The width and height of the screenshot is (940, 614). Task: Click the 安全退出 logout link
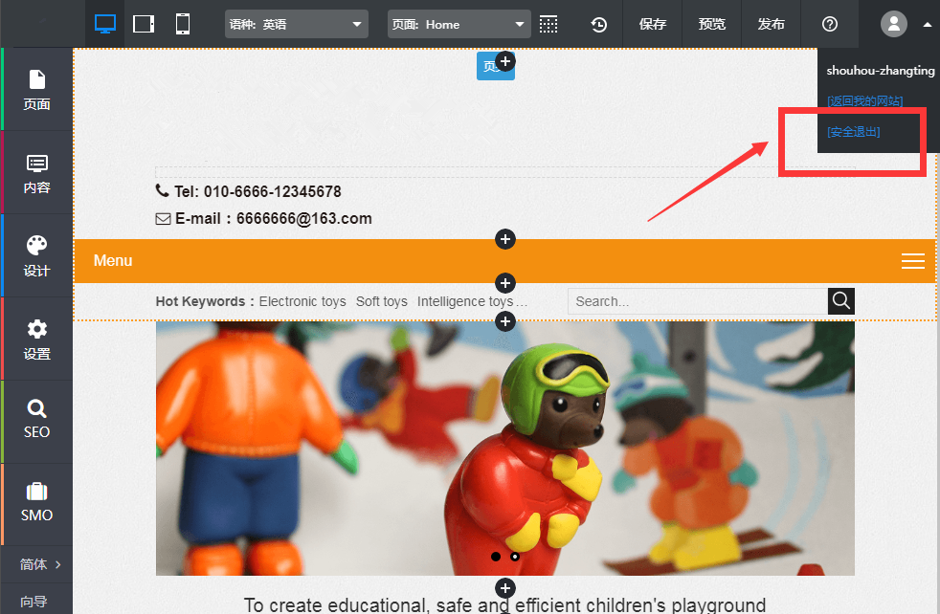tap(854, 132)
